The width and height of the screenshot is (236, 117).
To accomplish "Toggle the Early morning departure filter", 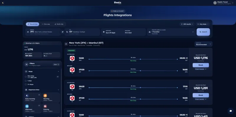I will click(x=33, y=98).
